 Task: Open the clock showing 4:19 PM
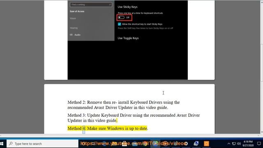[248, 143]
